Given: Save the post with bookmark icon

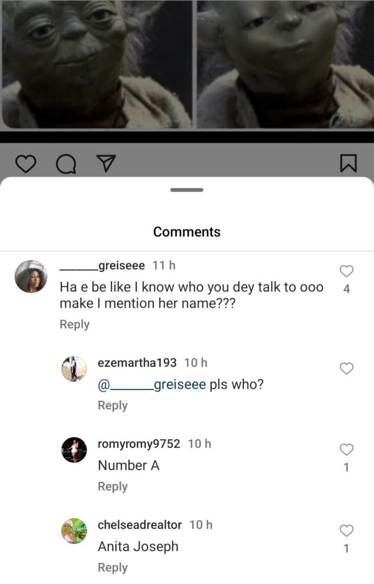Looking at the screenshot, I should (x=348, y=164).
